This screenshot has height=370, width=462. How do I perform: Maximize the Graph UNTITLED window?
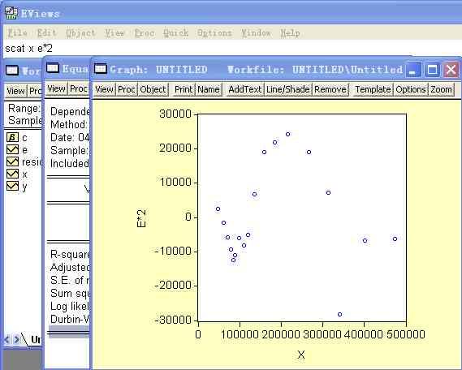click(432, 70)
